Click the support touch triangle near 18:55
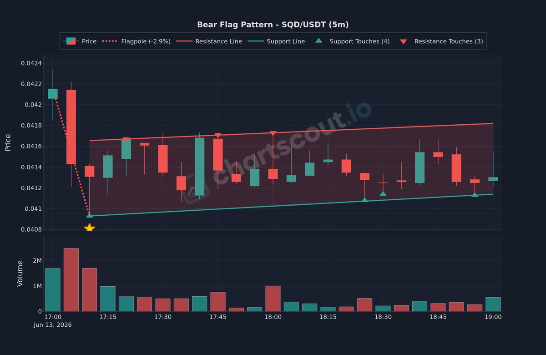Screen dimensions: 546x355 (x=475, y=195)
